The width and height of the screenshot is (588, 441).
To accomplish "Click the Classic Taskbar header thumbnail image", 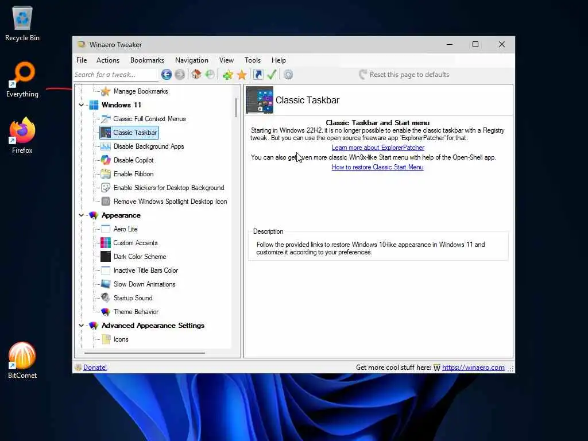I will (x=260, y=100).
